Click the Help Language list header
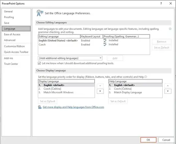The image size is (176, 144). coord(136,81)
